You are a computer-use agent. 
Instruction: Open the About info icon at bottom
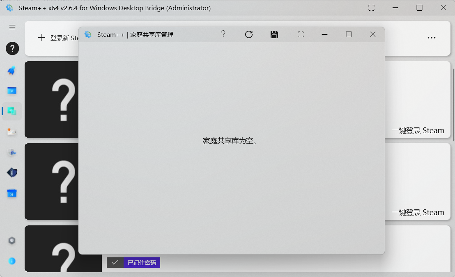coord(11,261)
